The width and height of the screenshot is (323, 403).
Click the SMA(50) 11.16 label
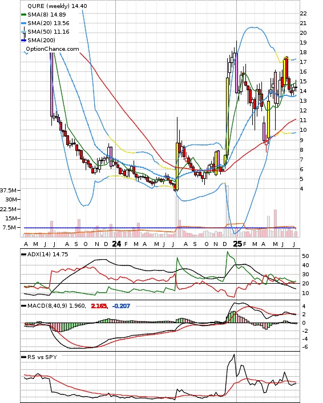49,32
